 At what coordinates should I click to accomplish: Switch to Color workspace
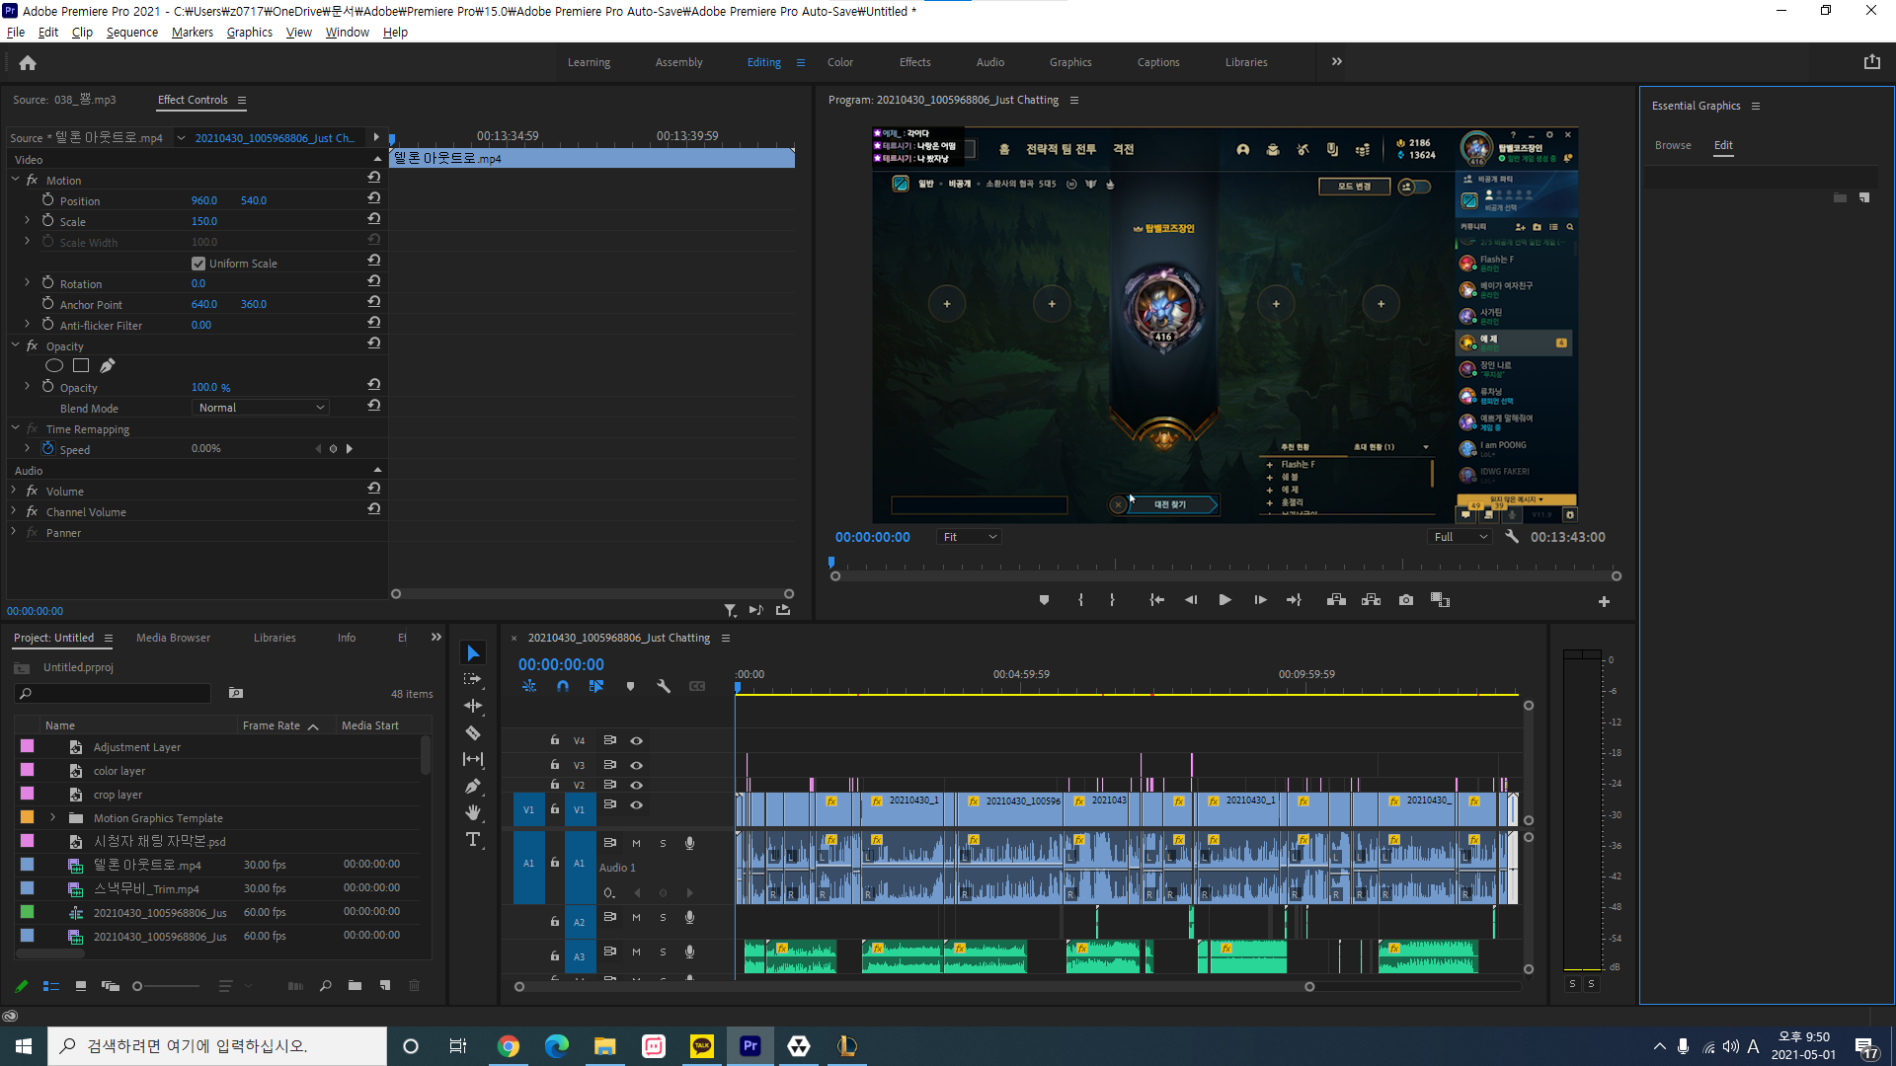840,62
